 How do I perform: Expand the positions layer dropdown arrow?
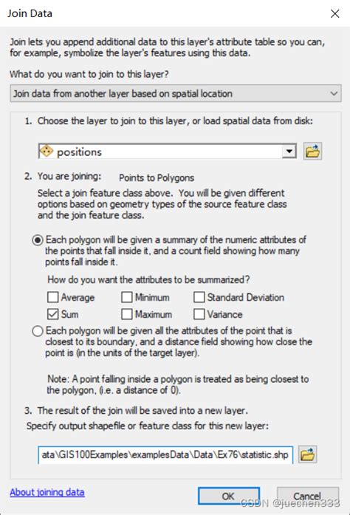point(289,151)
